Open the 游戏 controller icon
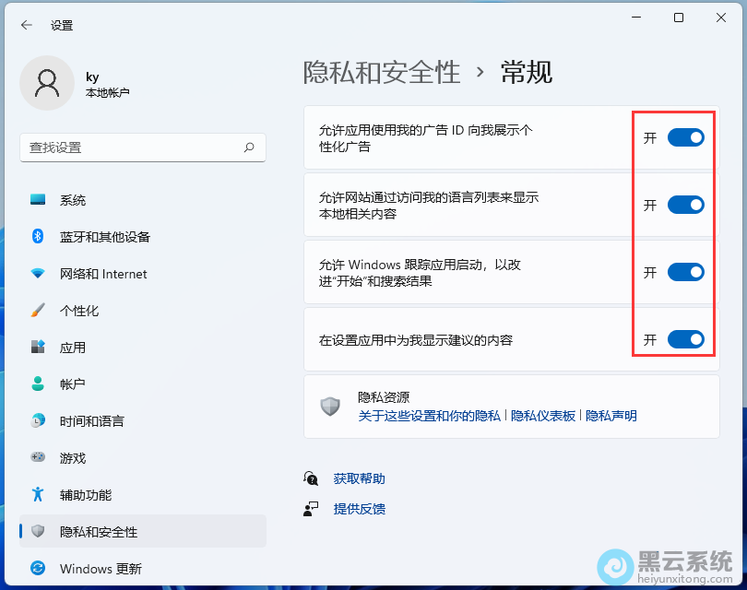Viewport: 747px width, 590px height. click(38, 457)
